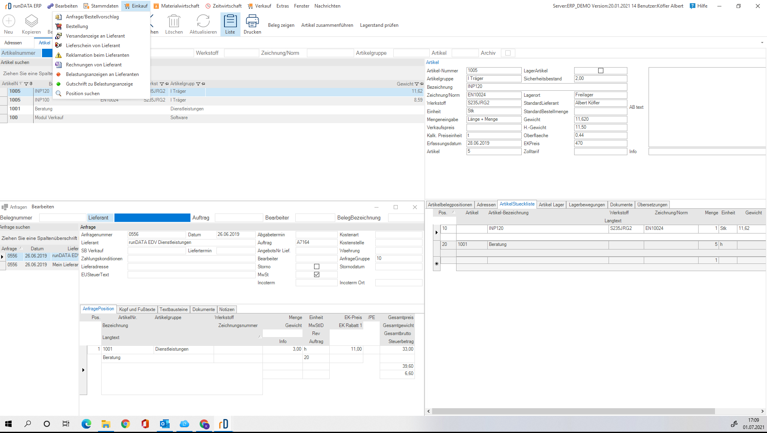
Task: Create new record with Neu icon
Action: 8,21
